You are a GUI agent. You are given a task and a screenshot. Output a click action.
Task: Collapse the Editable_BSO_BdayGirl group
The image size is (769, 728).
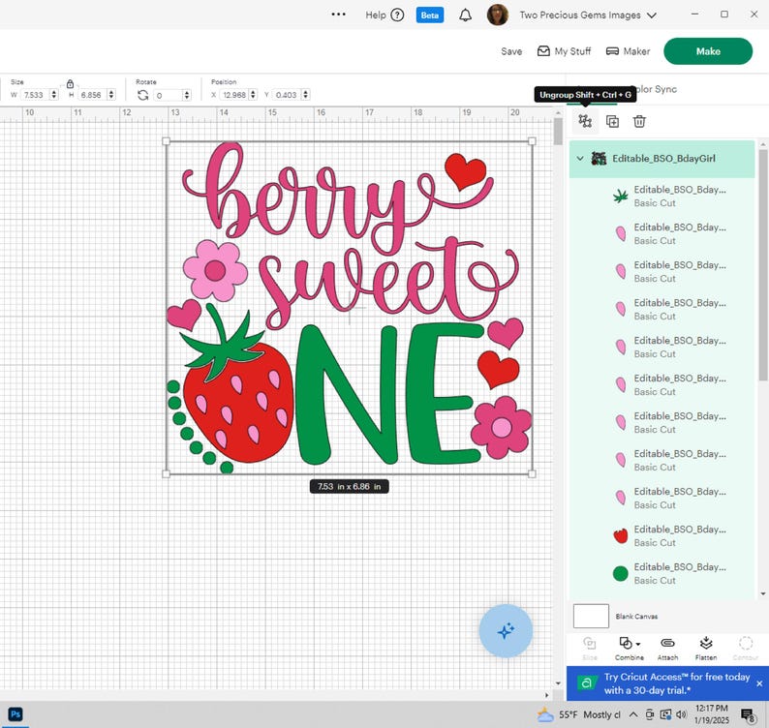coord(580,159)
